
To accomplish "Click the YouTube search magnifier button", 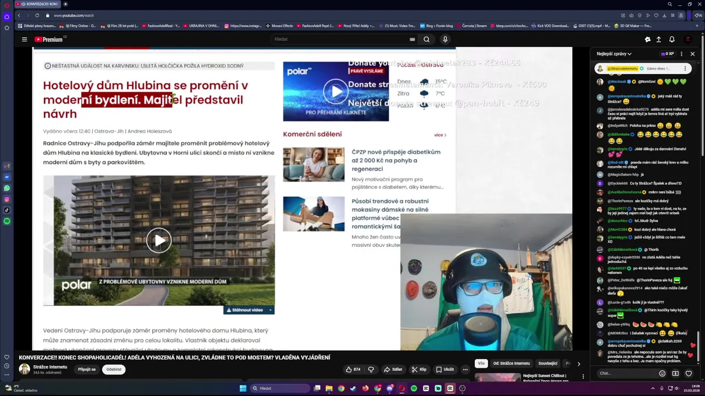I will coord(426,39).
